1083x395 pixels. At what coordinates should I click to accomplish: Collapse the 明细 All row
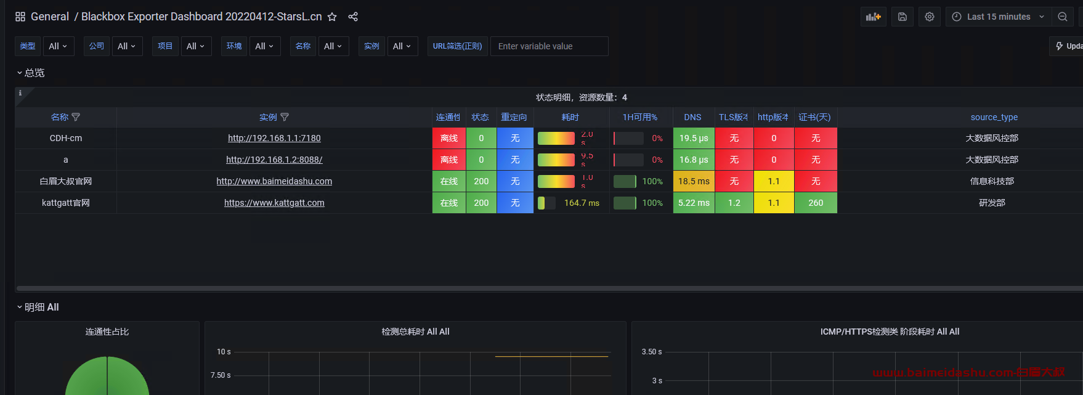[x=38, y=307]
